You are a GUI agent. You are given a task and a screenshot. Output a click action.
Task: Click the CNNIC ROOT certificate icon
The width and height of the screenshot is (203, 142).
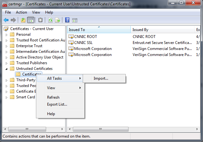71,37
